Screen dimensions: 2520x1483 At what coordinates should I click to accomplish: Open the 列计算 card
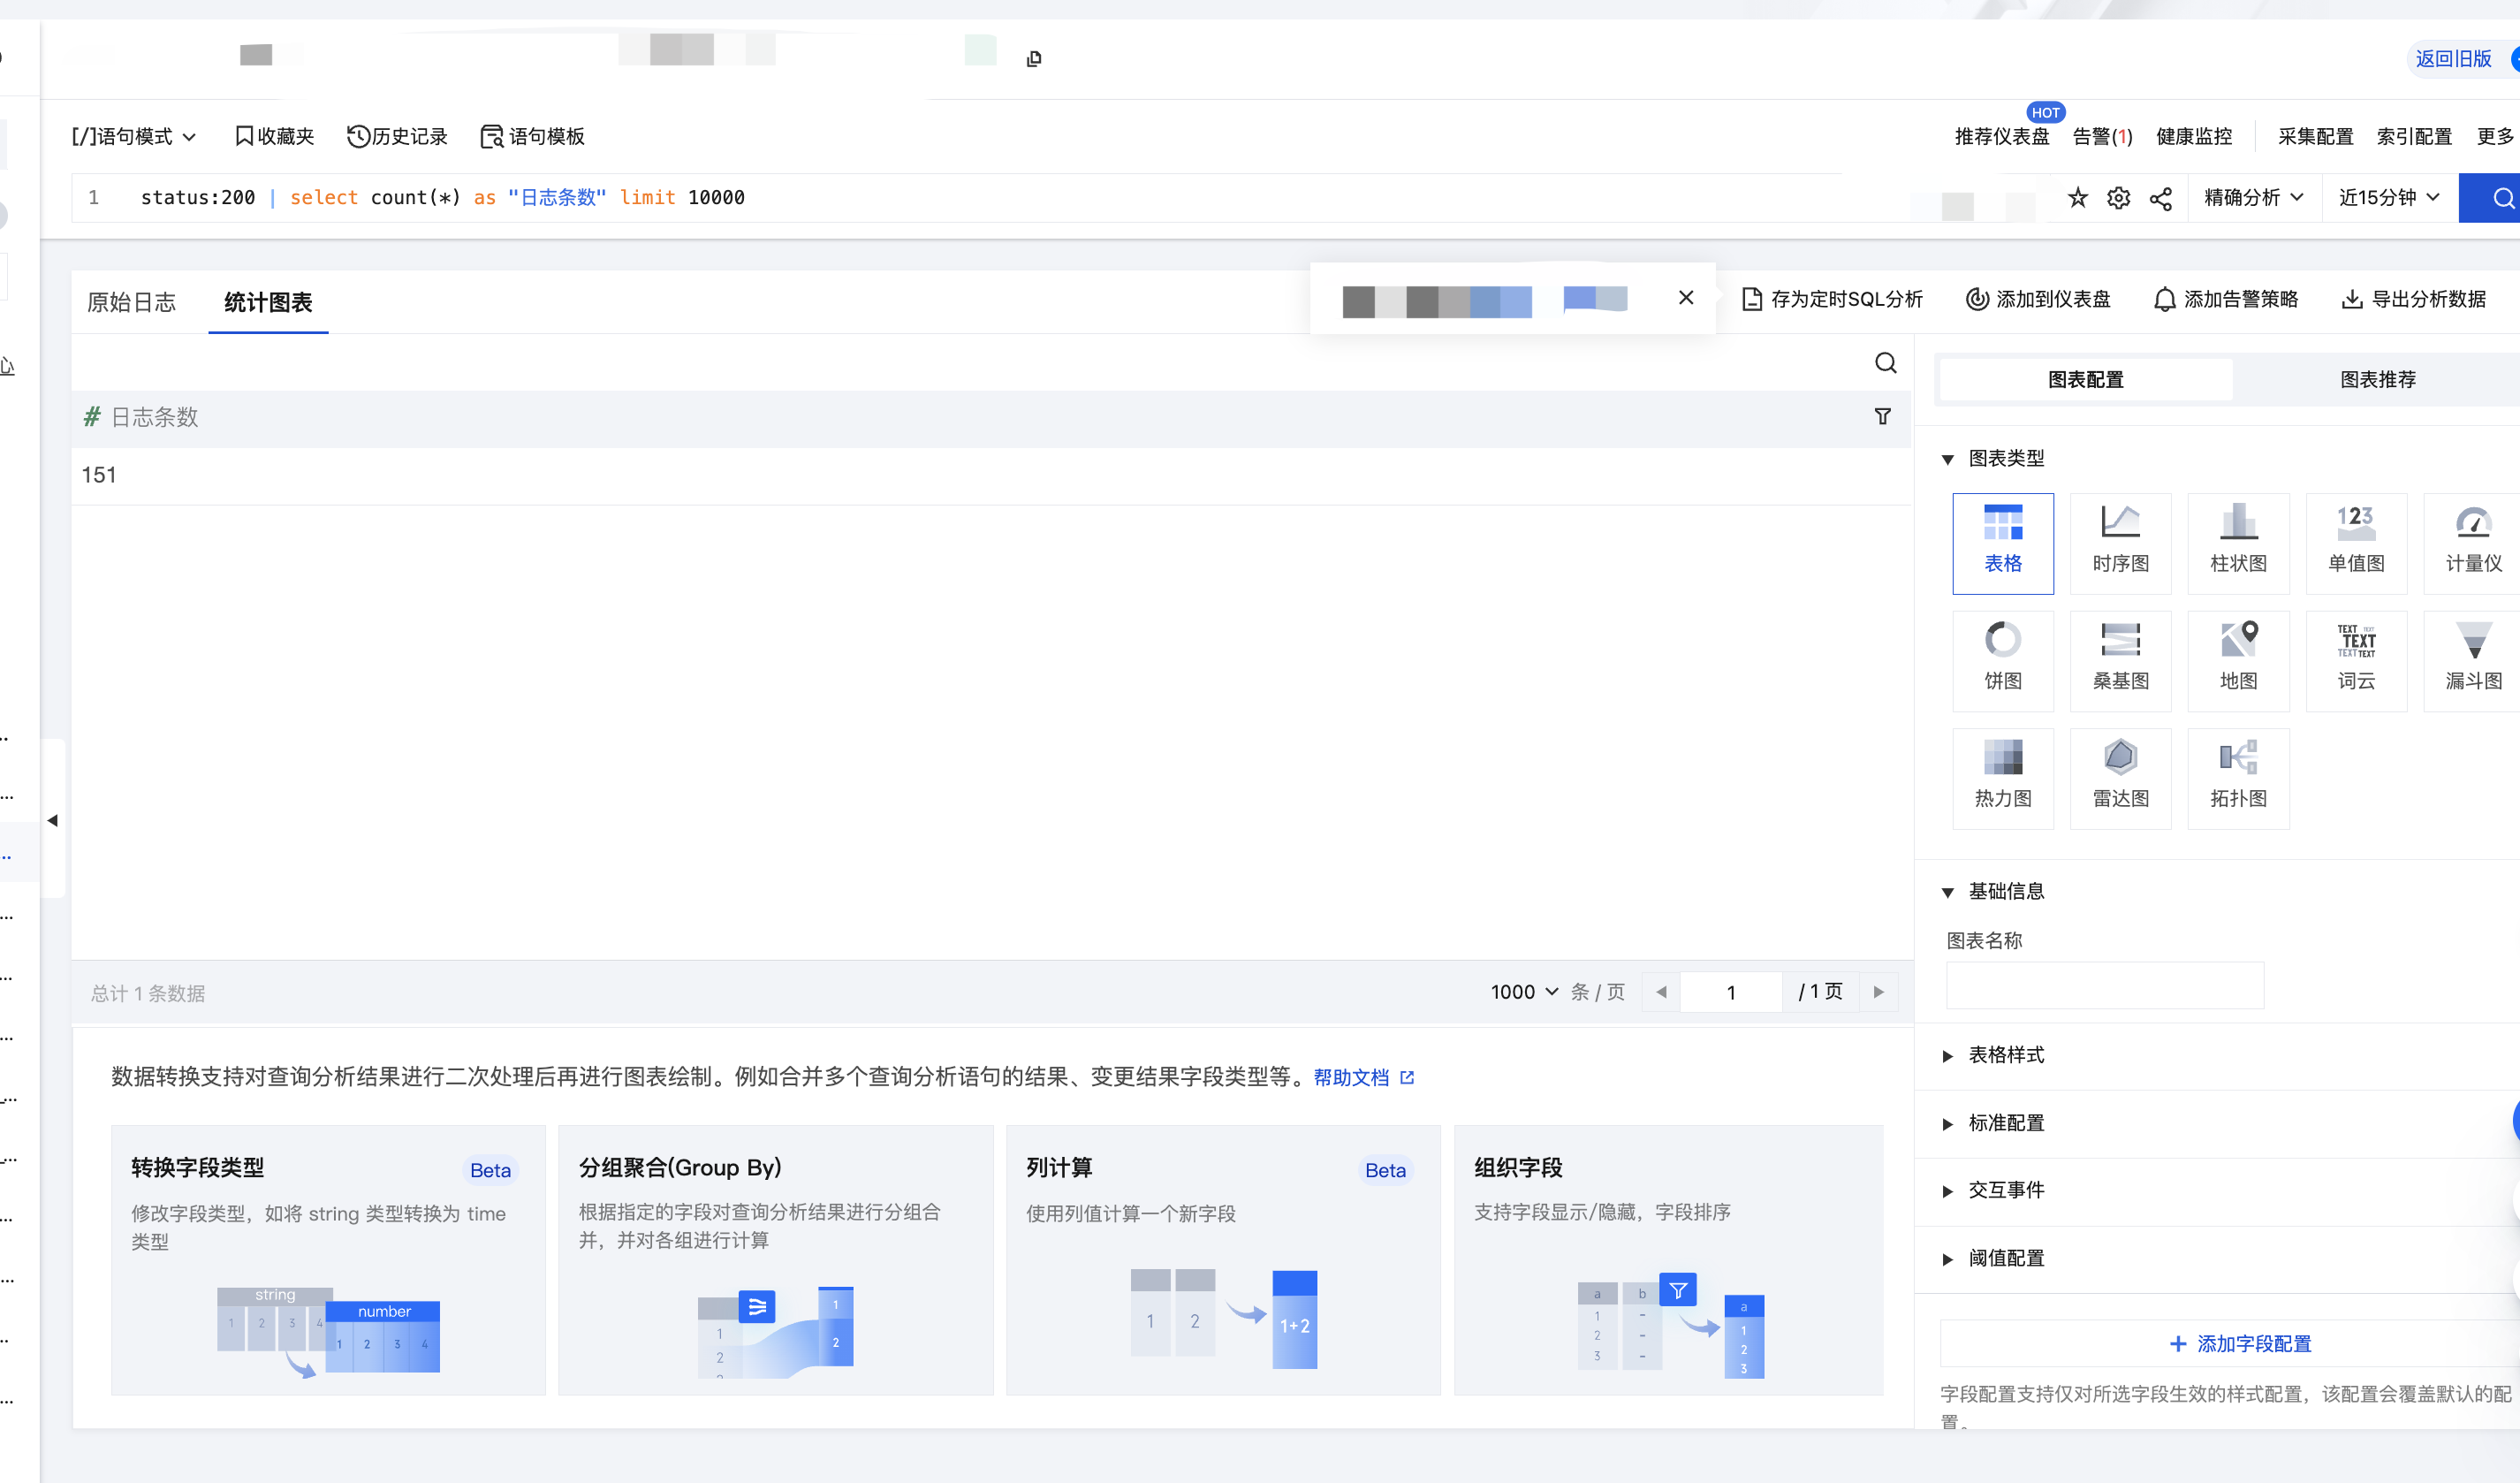coord(1222,1259)
